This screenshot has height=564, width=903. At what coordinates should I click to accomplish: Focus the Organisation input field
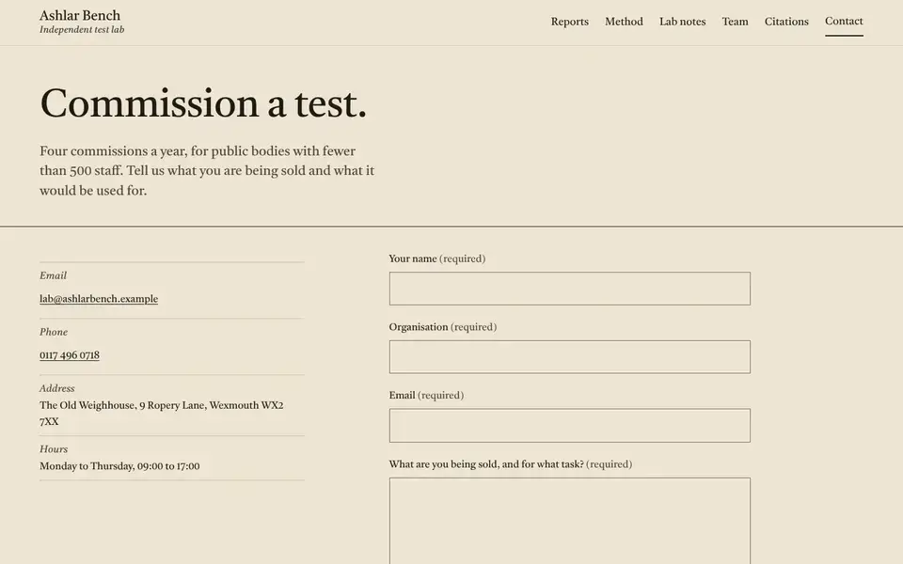(x=570, y=357)
